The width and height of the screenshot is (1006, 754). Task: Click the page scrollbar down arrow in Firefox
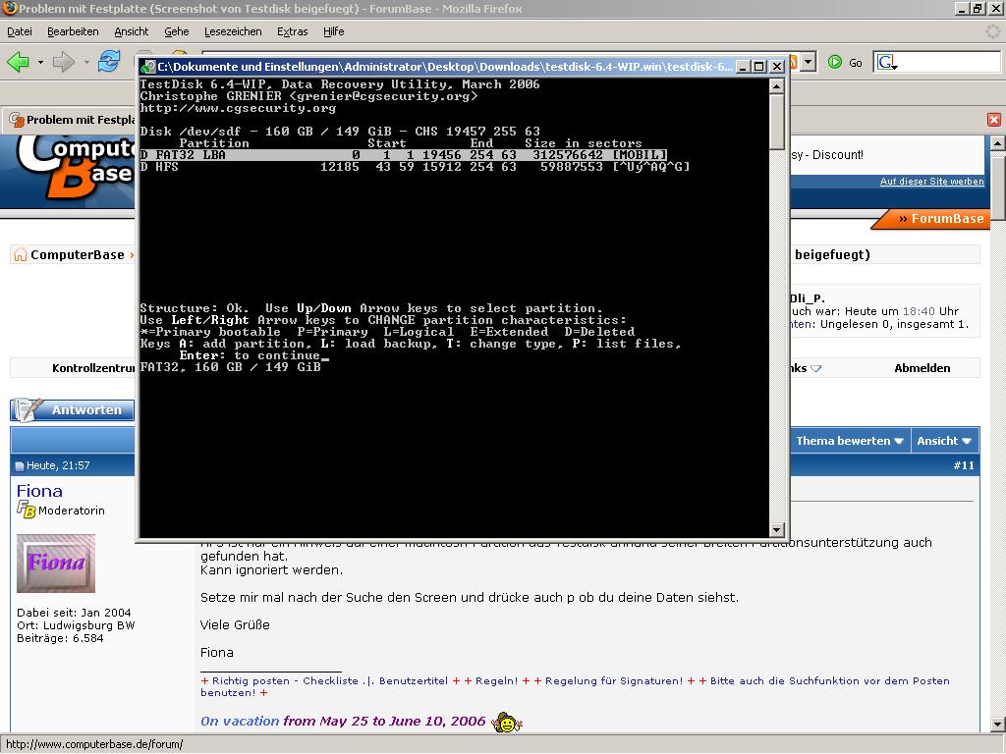998,726
